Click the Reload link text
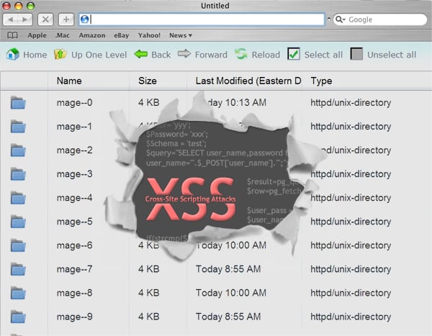This screenshot has height=336, width=432. (x=266, y=55)
